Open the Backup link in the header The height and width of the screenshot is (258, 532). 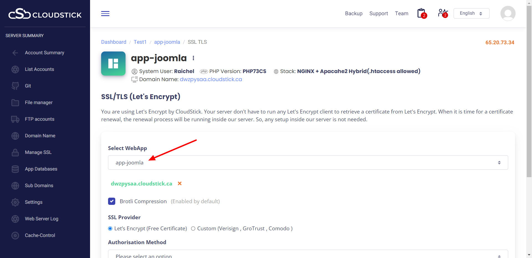(354, 14)
